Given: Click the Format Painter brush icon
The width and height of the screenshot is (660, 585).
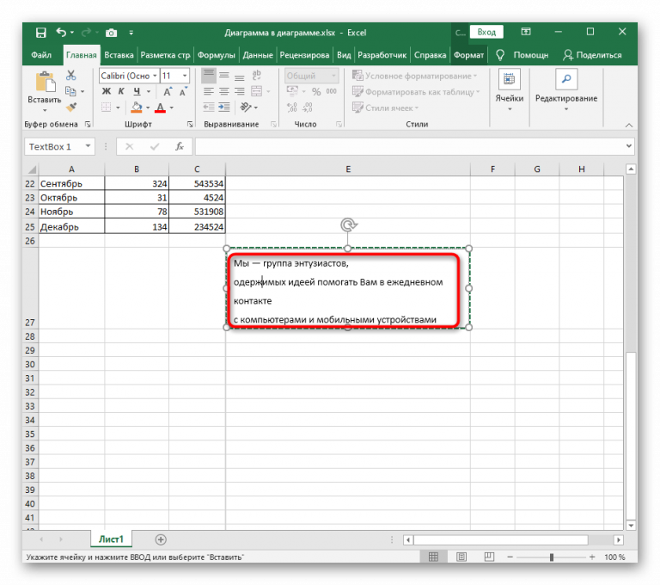Looking at the screenshot, I should tap(71, 108).
